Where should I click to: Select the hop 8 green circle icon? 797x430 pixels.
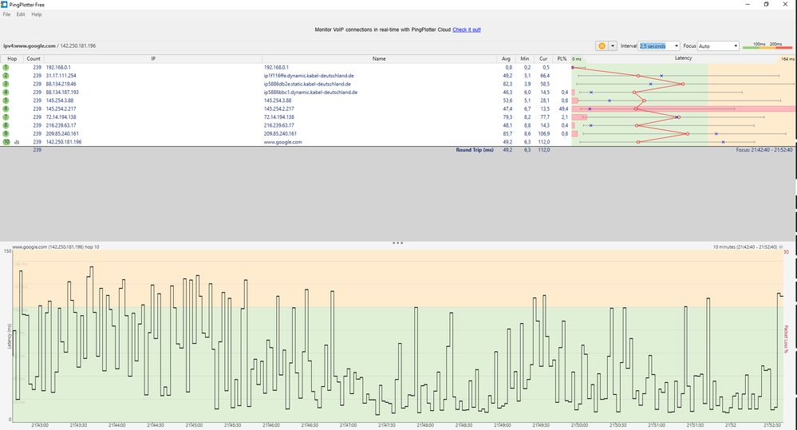6,125
